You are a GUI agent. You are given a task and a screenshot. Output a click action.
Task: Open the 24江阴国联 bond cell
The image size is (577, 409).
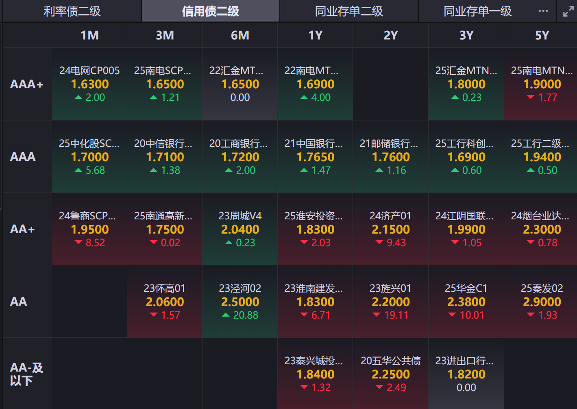[x=466, y=229]
